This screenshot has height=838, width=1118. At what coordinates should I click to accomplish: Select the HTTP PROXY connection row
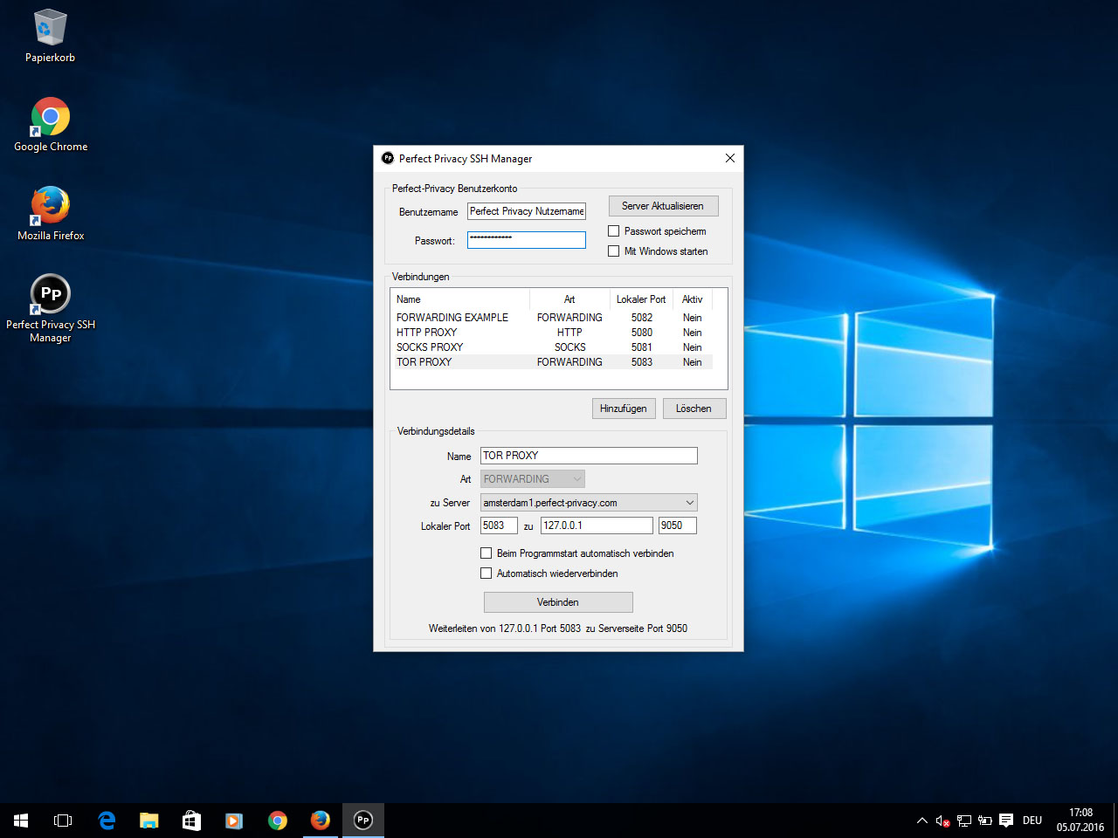(x=553, y=333)
